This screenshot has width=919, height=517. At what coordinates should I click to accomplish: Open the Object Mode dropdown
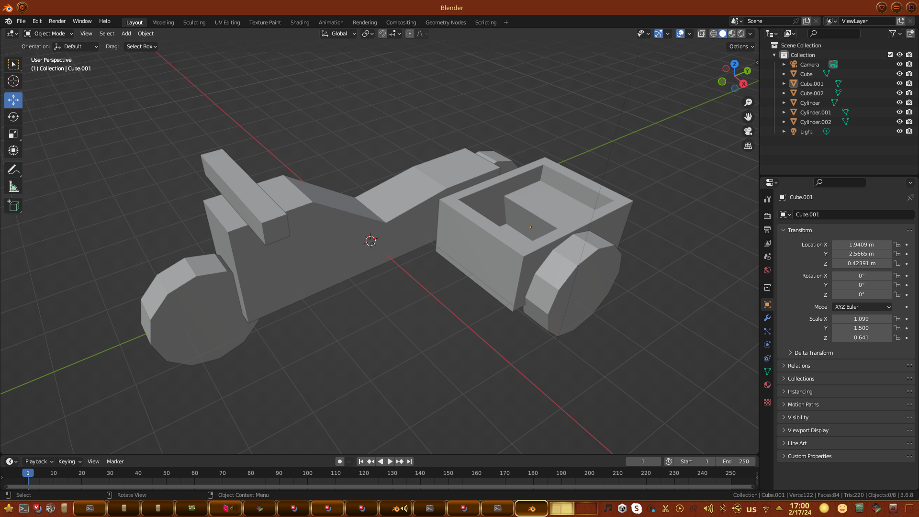point(49,34)
